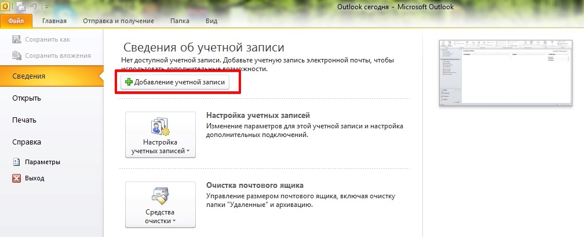Screen dimensions: 584x237
Task: Click the Сведения об учетной записи heading
Action: tap(204, 47)
